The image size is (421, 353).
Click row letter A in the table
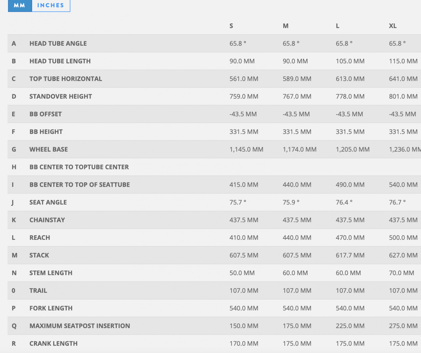click(14, 43)
